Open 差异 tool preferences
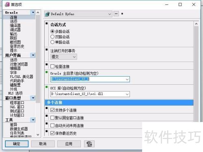The height and width of the screenshot is (152, 203). click(13, 124)
